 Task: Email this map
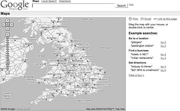tap(146, 19)
